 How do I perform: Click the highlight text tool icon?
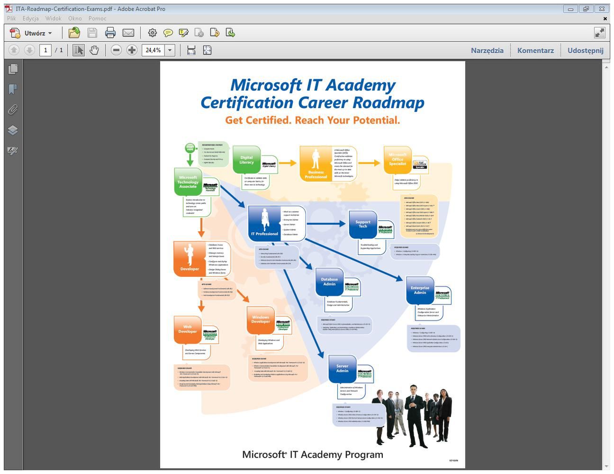[x=184, y=33]
